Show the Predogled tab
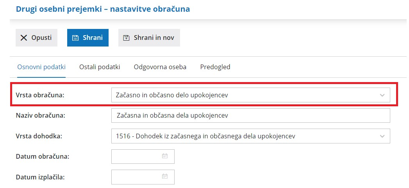 215,67
